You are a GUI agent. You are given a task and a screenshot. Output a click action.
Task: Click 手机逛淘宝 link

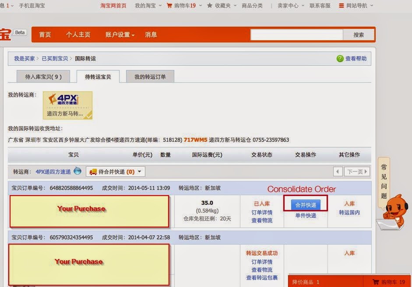coord(32,6)
